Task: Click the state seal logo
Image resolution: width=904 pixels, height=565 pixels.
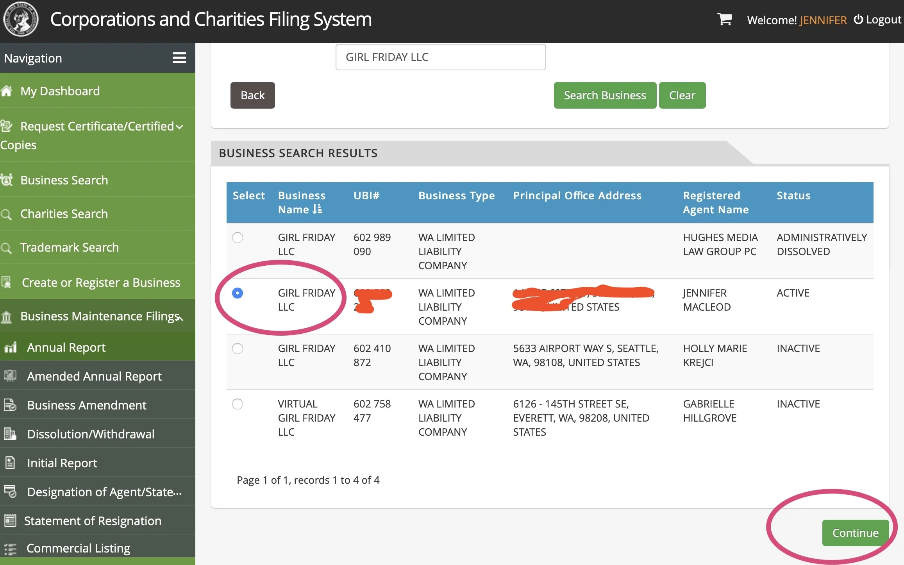Action: [20, 19]
